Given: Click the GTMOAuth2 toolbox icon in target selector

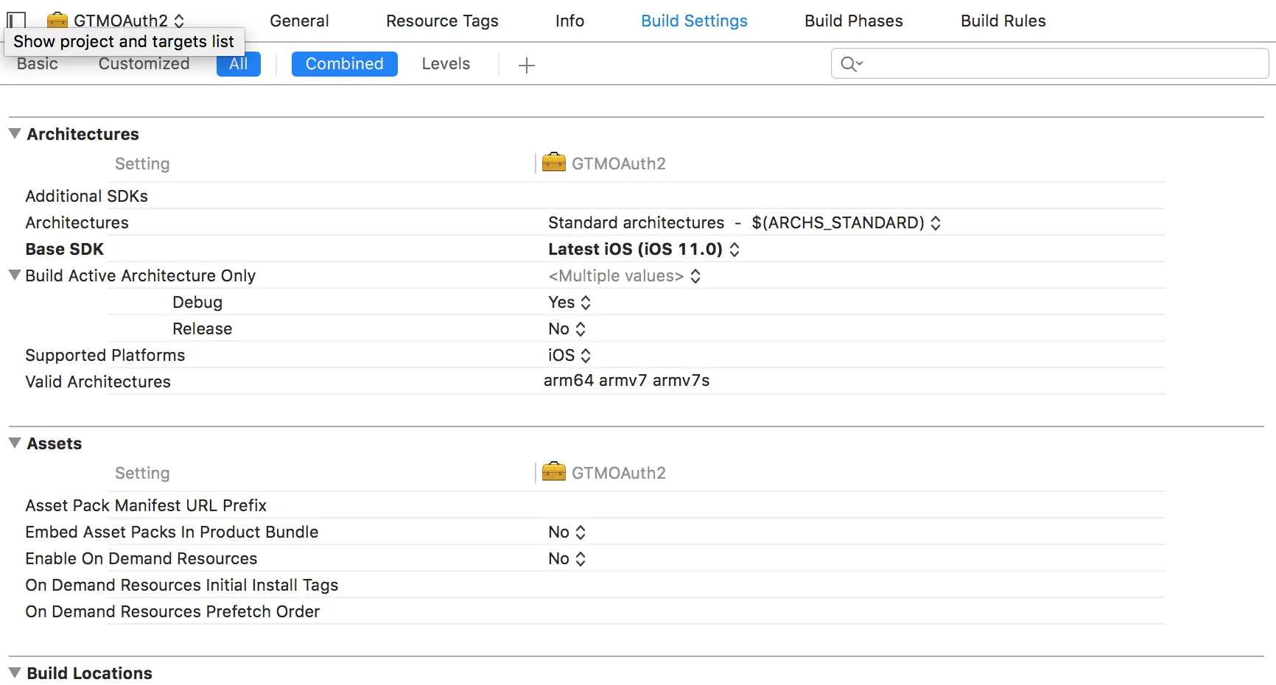Looking at the screenshot, I should click(x=57, y=20).
